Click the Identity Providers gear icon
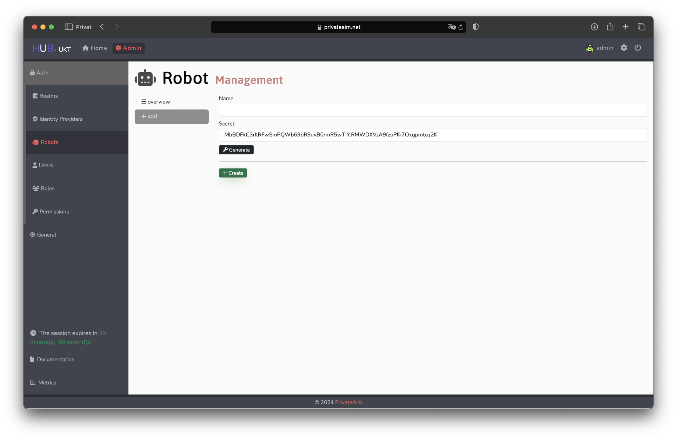Image resolution: width=677 pixels, height=440 pixels. click(x=35, y=119)
